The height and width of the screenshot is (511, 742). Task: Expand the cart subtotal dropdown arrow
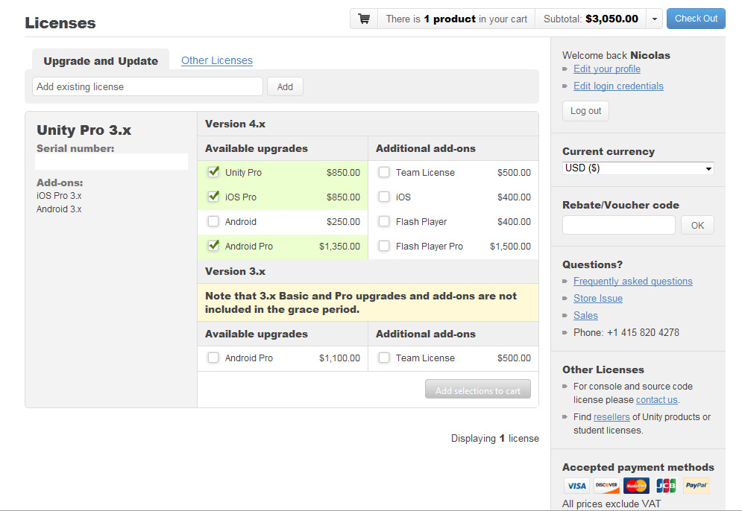(654, 18)
